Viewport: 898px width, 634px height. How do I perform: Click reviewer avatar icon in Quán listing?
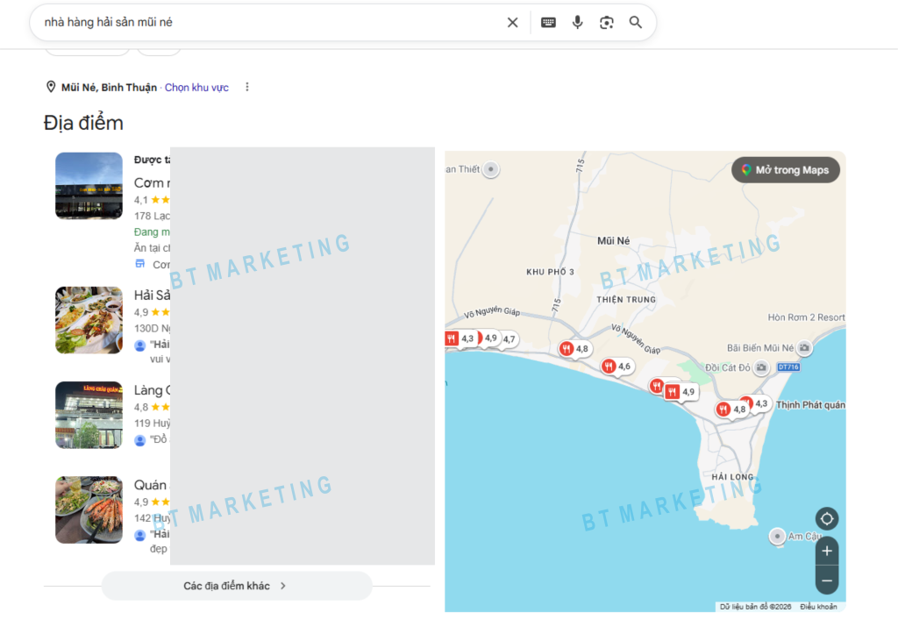point(139,536)
